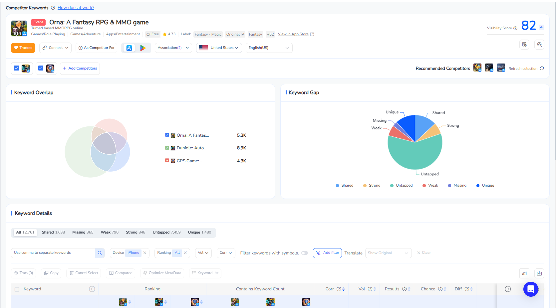Click the download export icon above table

(539, 273)
